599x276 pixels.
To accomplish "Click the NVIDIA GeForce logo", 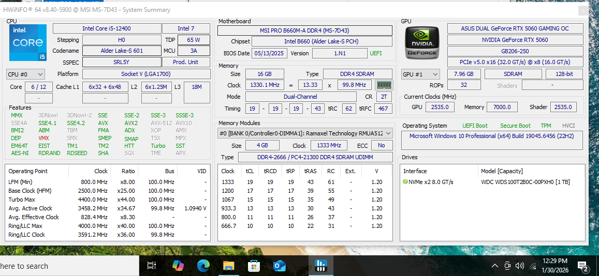I will [x=422, y=43].
